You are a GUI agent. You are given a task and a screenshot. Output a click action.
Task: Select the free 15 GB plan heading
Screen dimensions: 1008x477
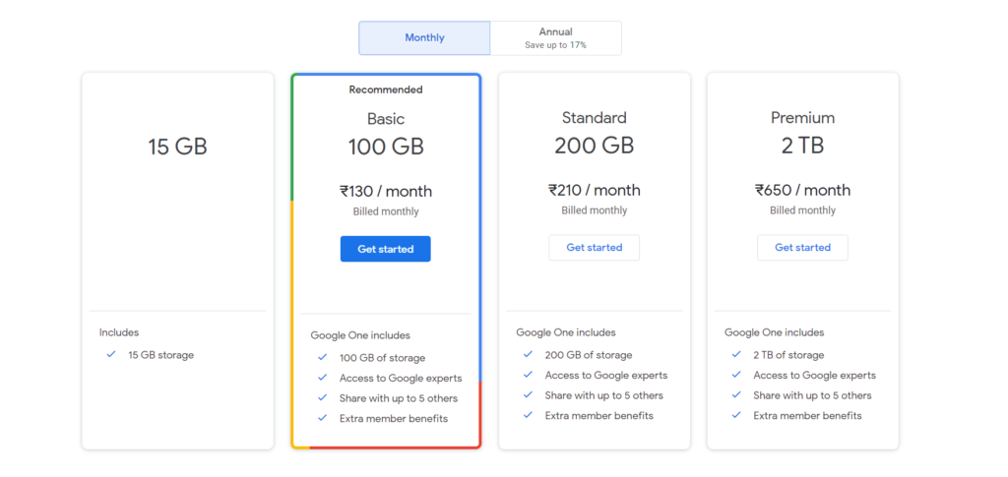point(177,148)
